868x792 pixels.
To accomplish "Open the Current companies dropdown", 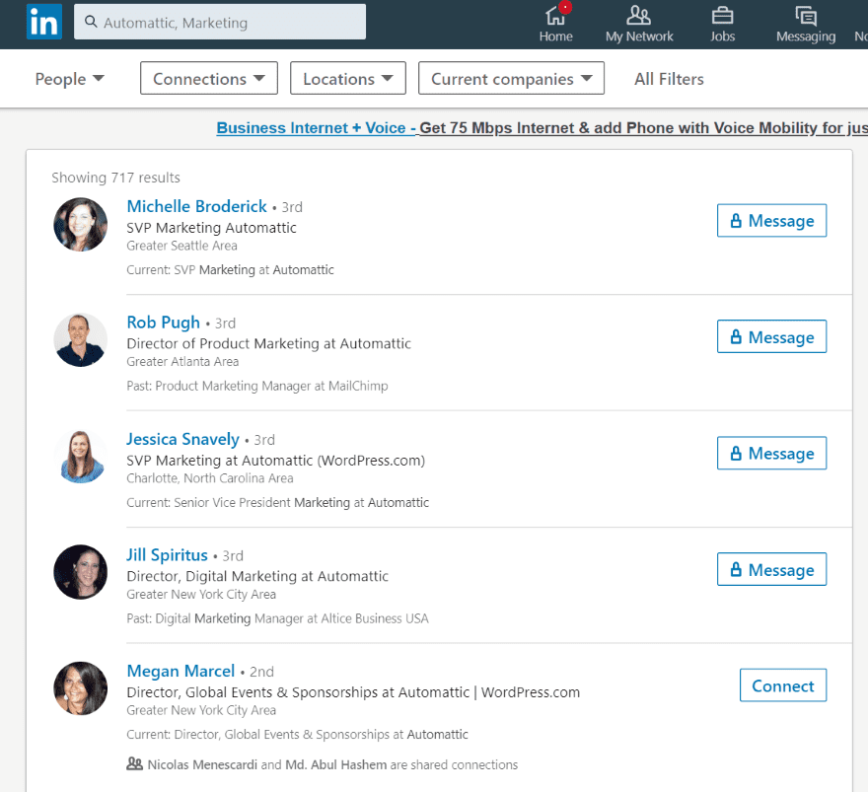I will click(x=511, y=79).
